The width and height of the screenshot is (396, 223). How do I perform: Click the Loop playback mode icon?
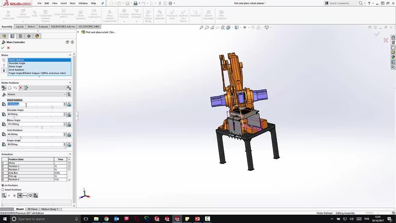30,196
